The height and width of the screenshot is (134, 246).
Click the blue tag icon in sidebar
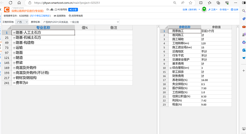(x=243, y=19)
